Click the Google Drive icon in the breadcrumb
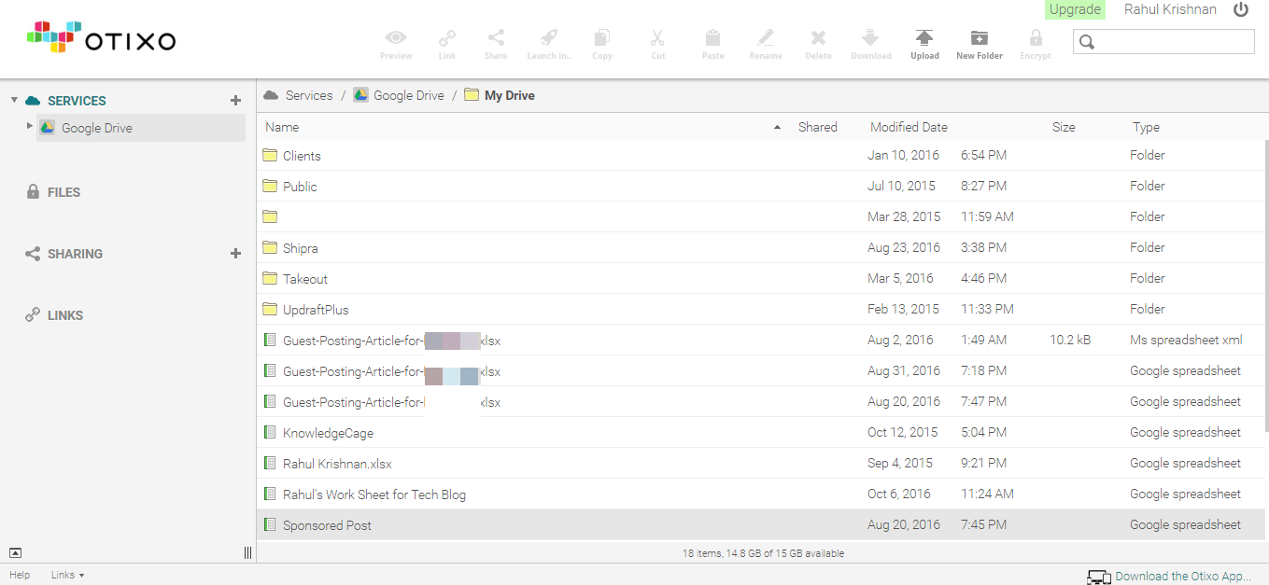1269x585 pixels. pos(360,95)
